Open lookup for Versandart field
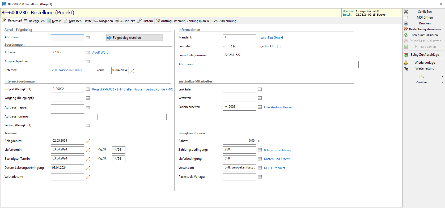This screenshot has width=445, height=208. [260, 168]
